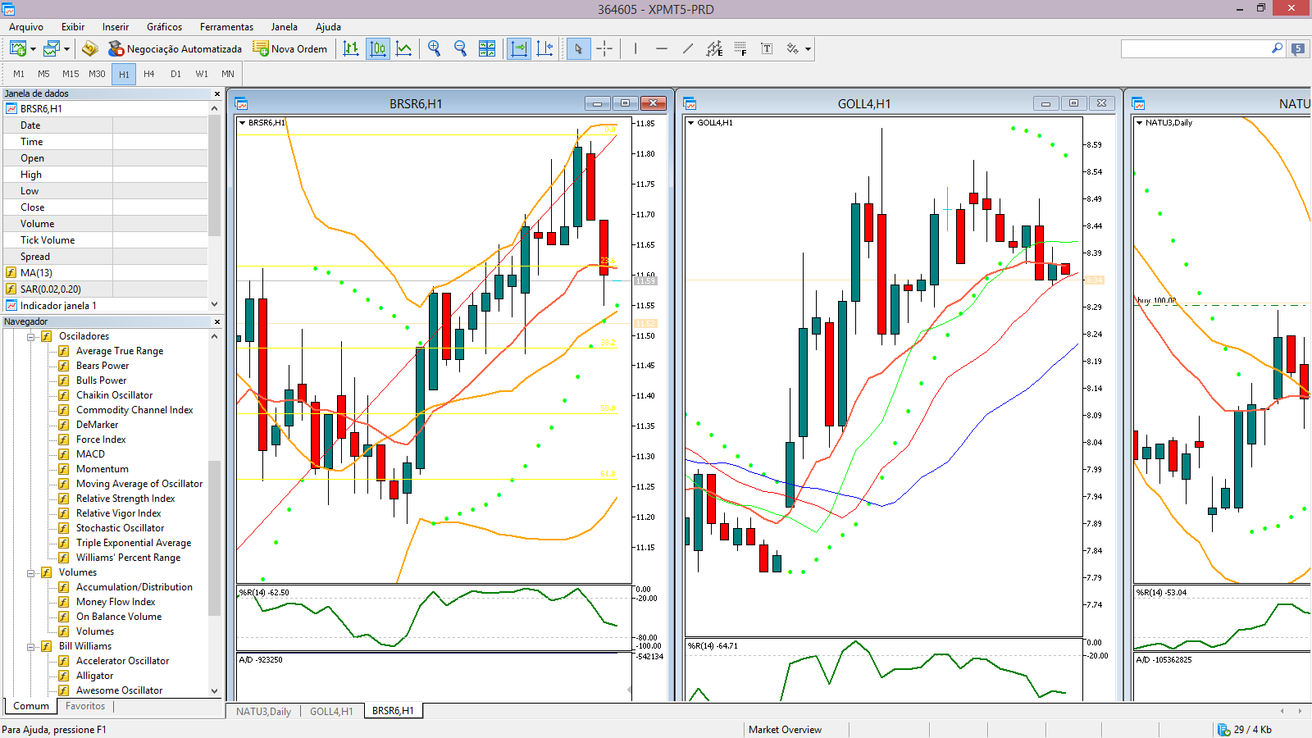This screenshot has width=1312, height=738.
Task: Open the Gráficos menu
Action: pyautogui.click(x=164, y=26)
